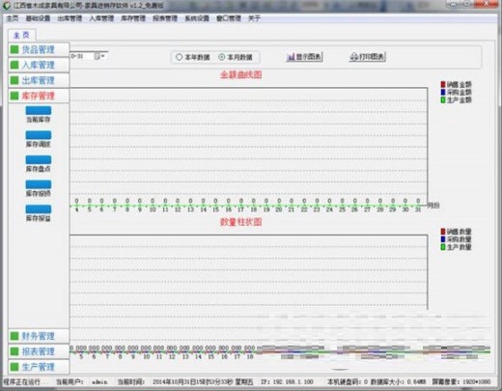Screen dimensions: 502x391
Task: Open the 库存盘点 blue icon
Action: tap(39, 160)
